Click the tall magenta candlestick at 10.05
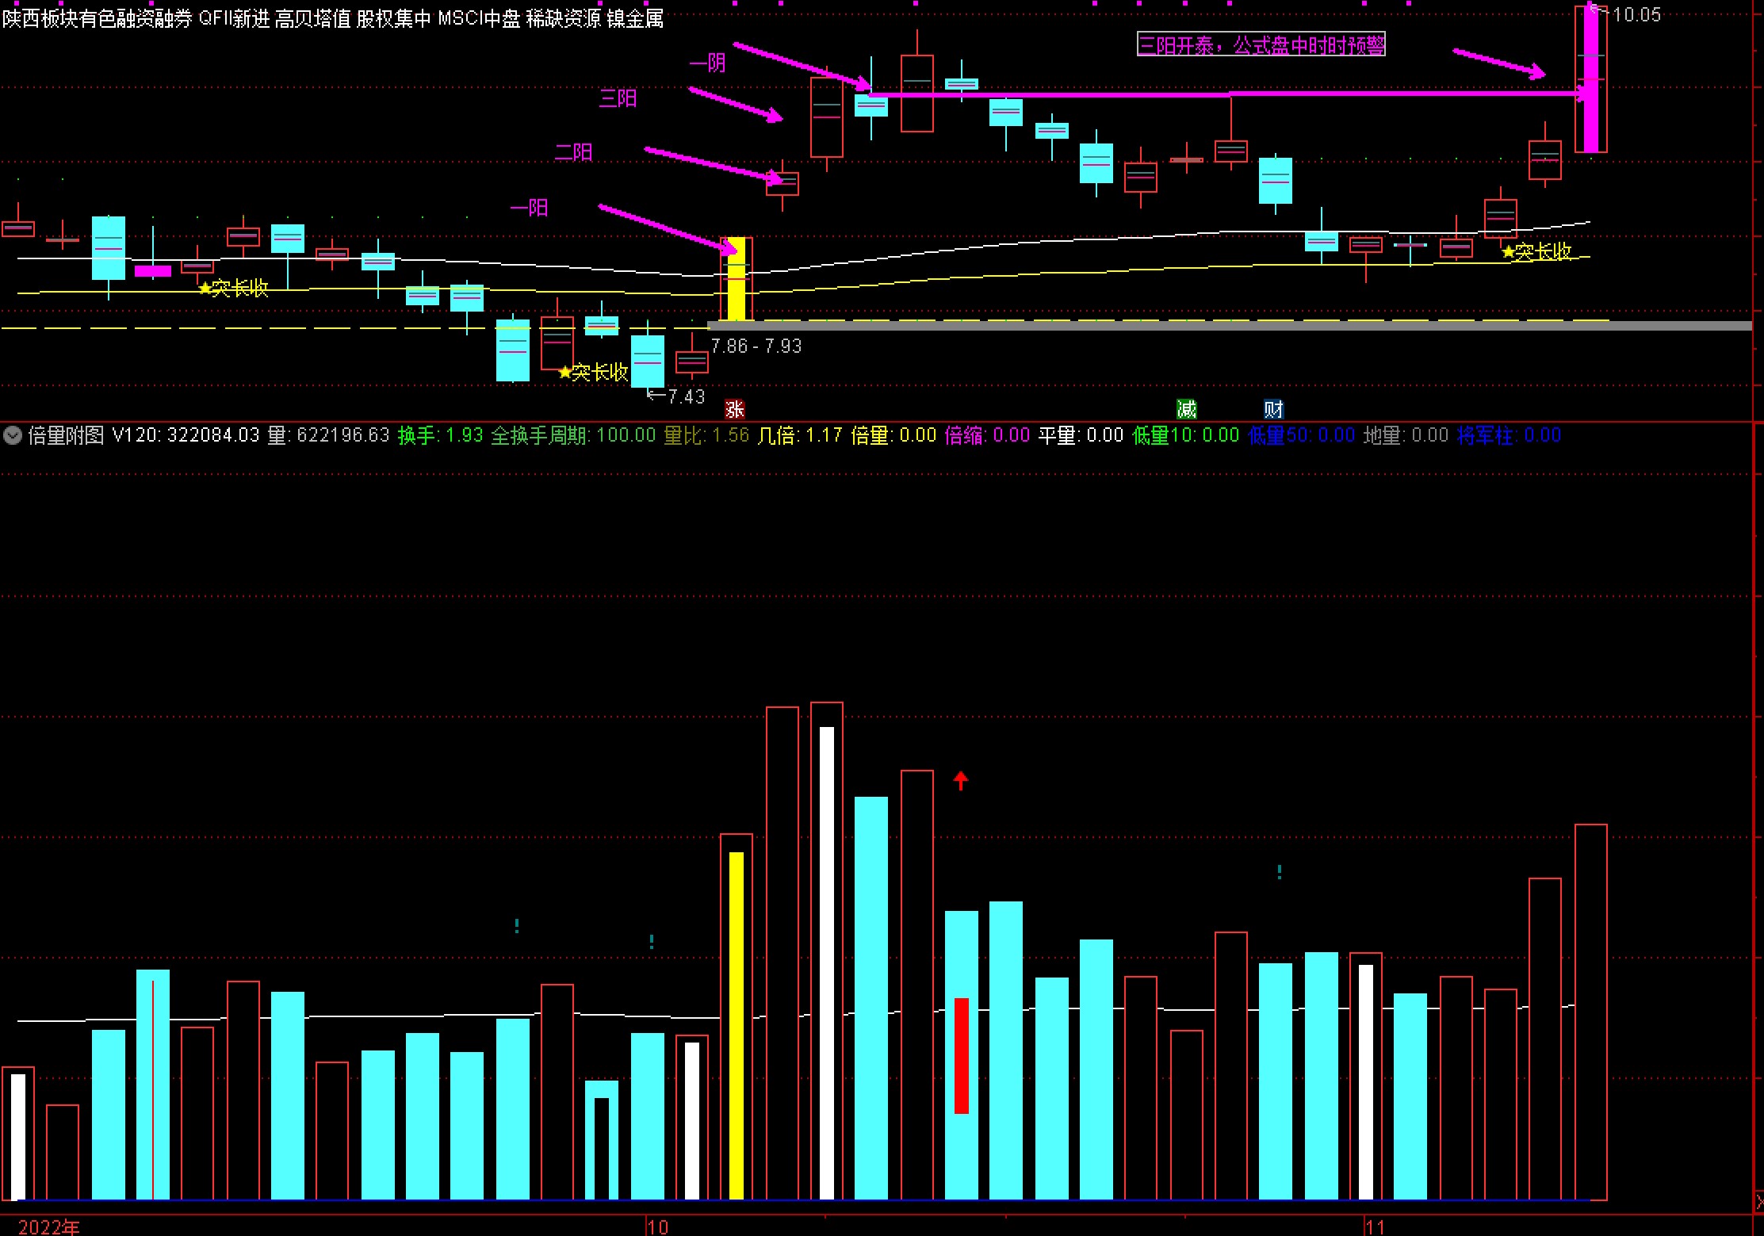The image size is (1764, 1236). pos(1590,79)
